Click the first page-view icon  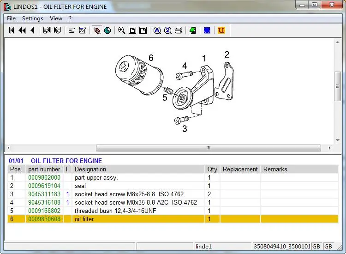pyautogui.click(x=132, y=30)
